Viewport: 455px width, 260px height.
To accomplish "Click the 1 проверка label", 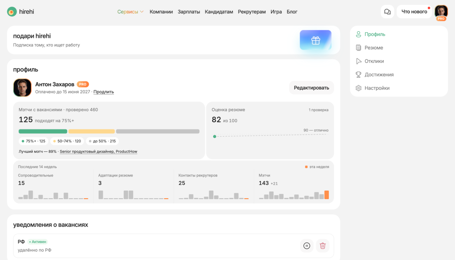I will pyautogui.click(x=318, y=110).
